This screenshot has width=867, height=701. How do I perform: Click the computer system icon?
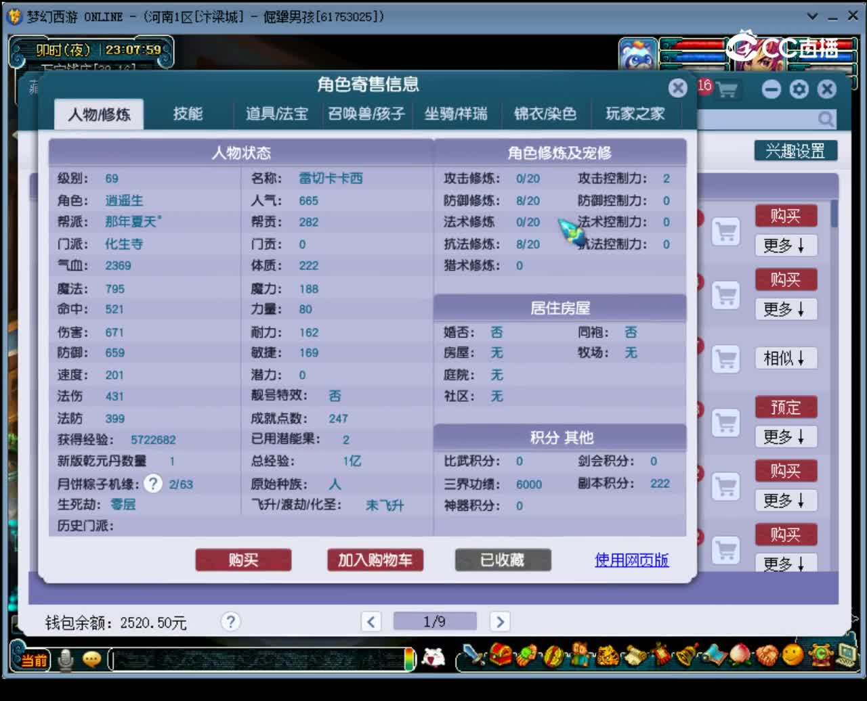click(847, 656)
